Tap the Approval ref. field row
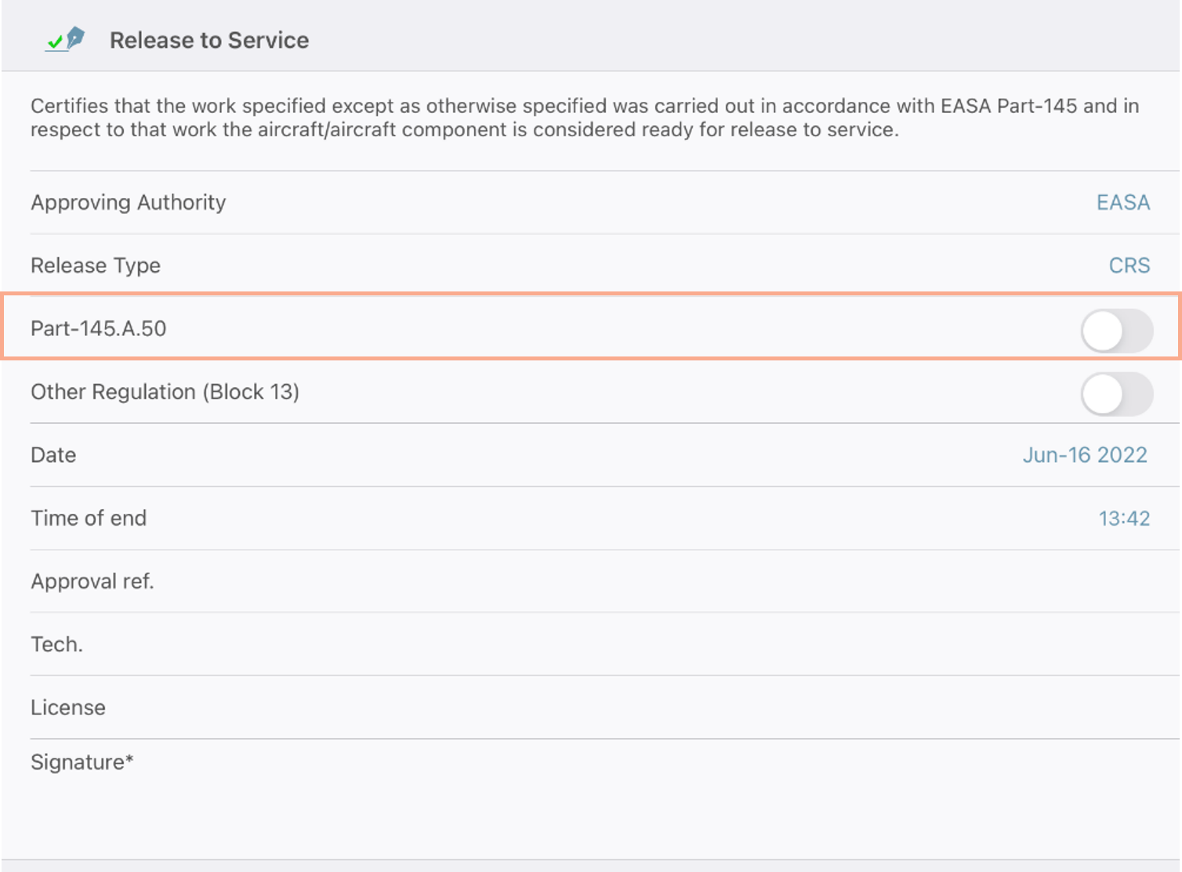Screen dimensions: 1182x872 click(604, 581)
